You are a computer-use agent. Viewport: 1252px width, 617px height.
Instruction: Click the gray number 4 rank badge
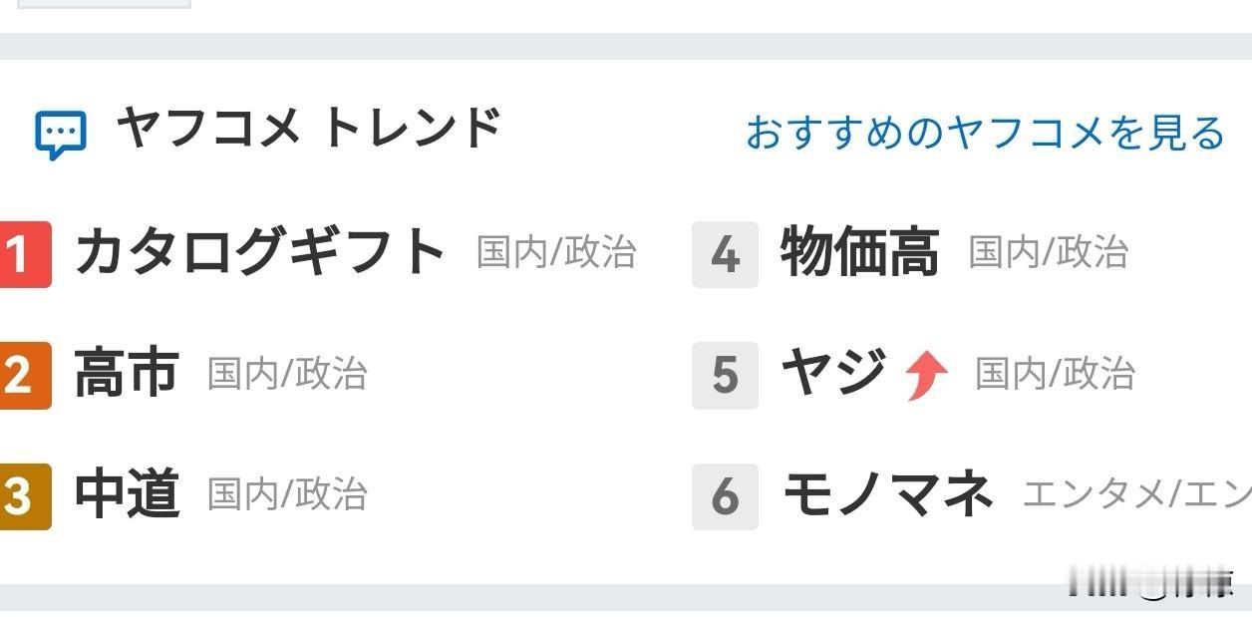pos(726,254)
